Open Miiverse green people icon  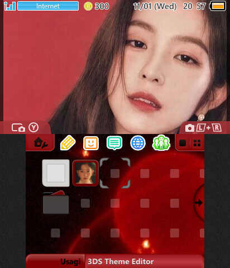pos(161,143)
